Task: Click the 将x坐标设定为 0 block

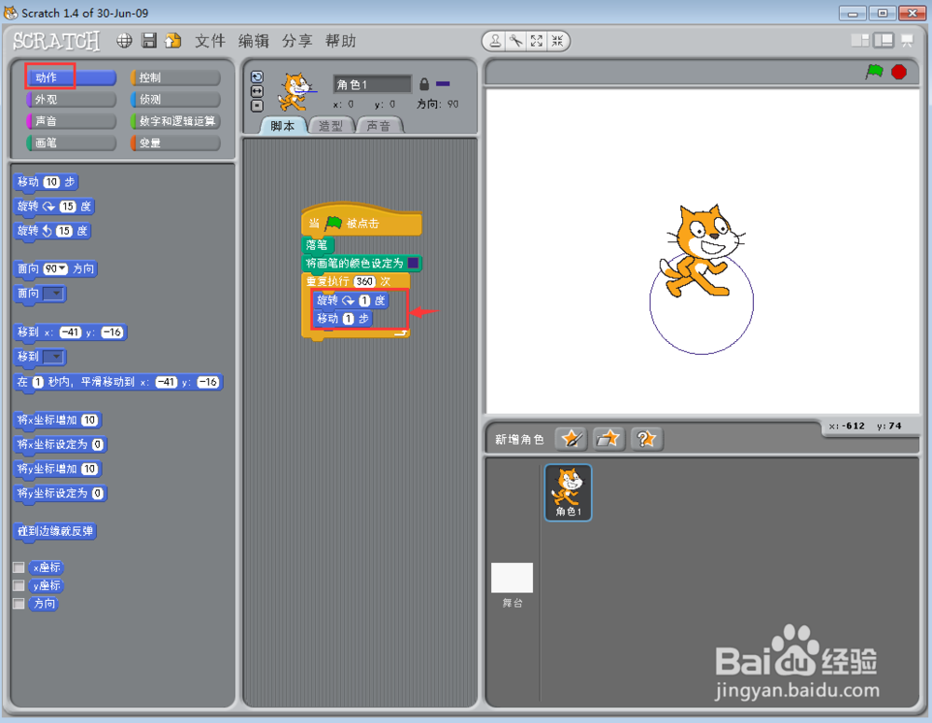Action: click(x=60, y=444)
